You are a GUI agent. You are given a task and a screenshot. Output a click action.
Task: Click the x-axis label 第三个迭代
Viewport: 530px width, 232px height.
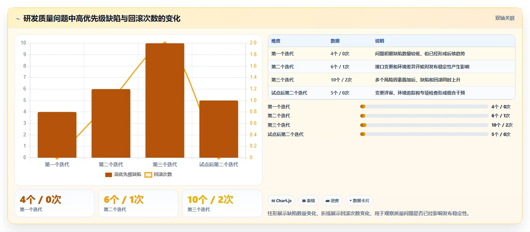(x=165, y=164)
